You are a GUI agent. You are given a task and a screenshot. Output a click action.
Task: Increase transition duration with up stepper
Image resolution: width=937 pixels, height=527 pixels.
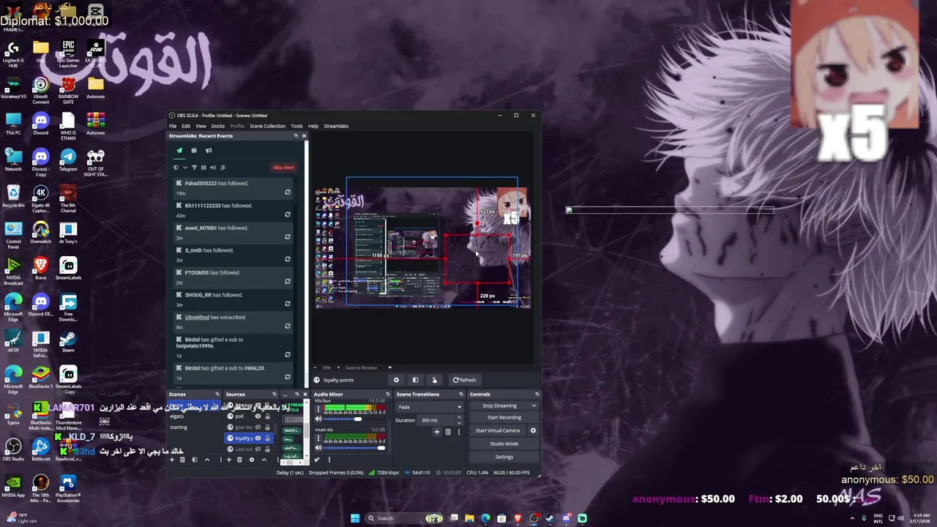pos(459,418)
